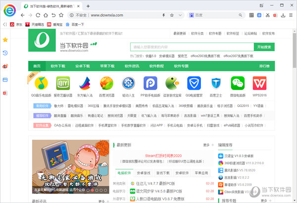The image size is (297, 203).
Task: Reload the page with refresh icon
Action: pyautogui.click(x=38, y=15)
